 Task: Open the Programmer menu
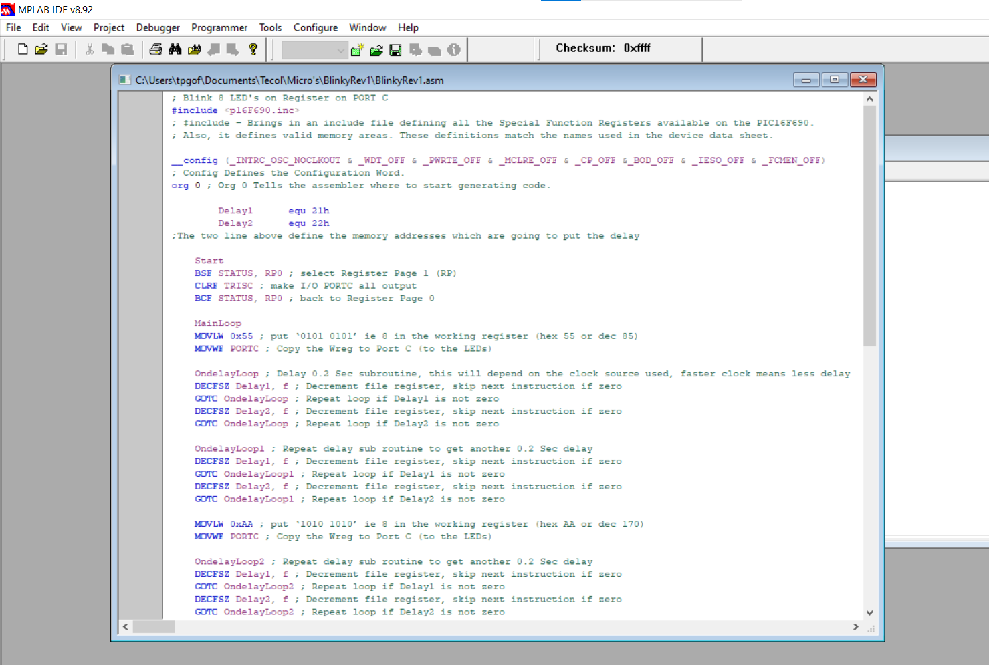pyautogui.click(x=219, y=27)
